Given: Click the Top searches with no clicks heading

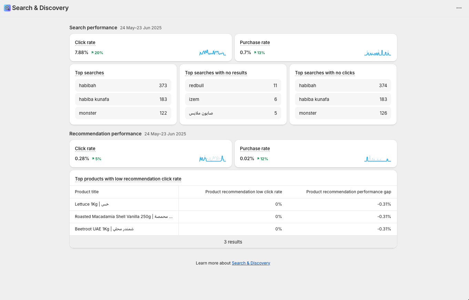Looking at the screenshot, I should pyautogui.click(x=325, y=73).
